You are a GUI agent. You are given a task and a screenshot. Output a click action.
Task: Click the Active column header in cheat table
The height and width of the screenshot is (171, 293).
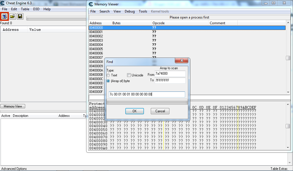tap(6, 116)
